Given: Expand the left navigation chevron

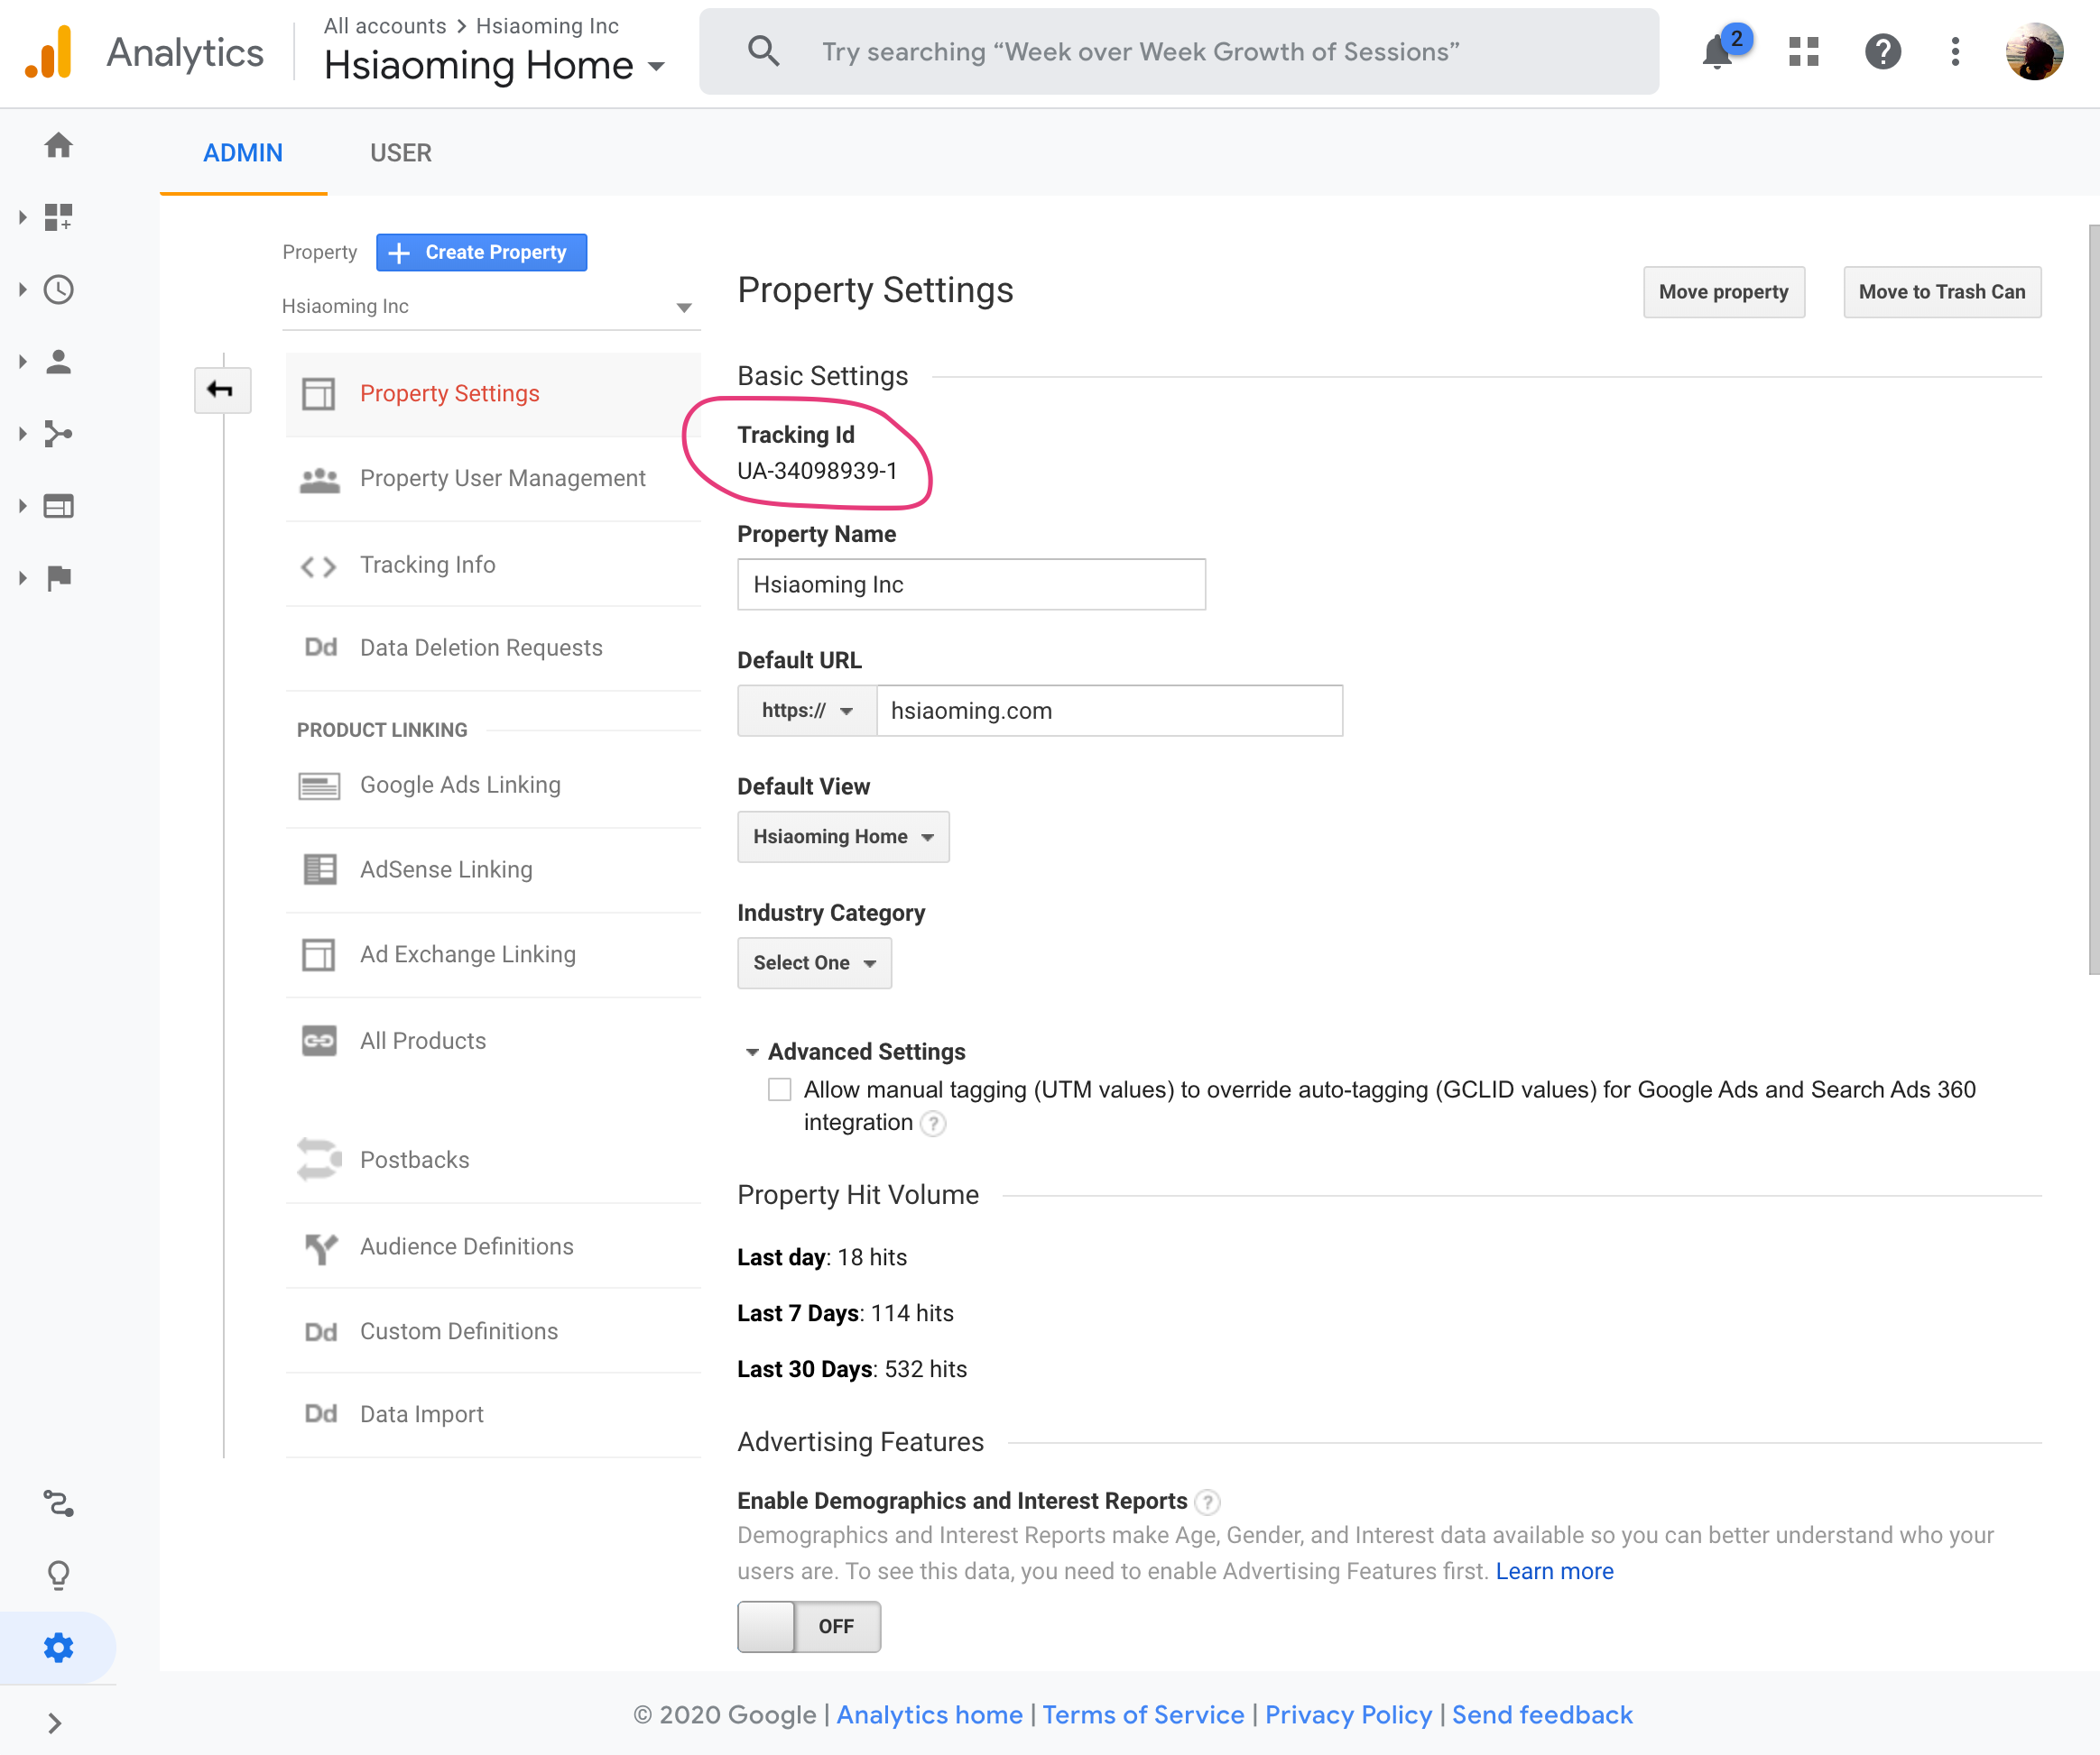Looking at the screenshot, I should (x=55, y=1723).
